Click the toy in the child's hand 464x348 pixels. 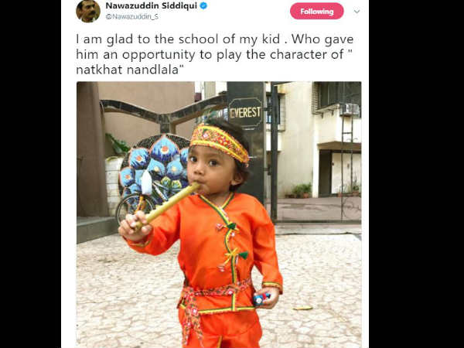coord(261,299)
